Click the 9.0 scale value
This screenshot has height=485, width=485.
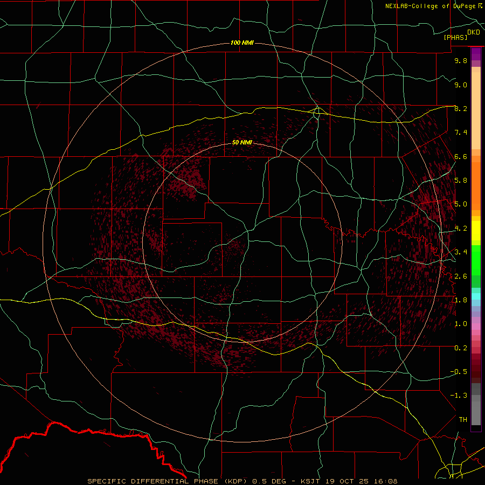[x=461, y=85]
